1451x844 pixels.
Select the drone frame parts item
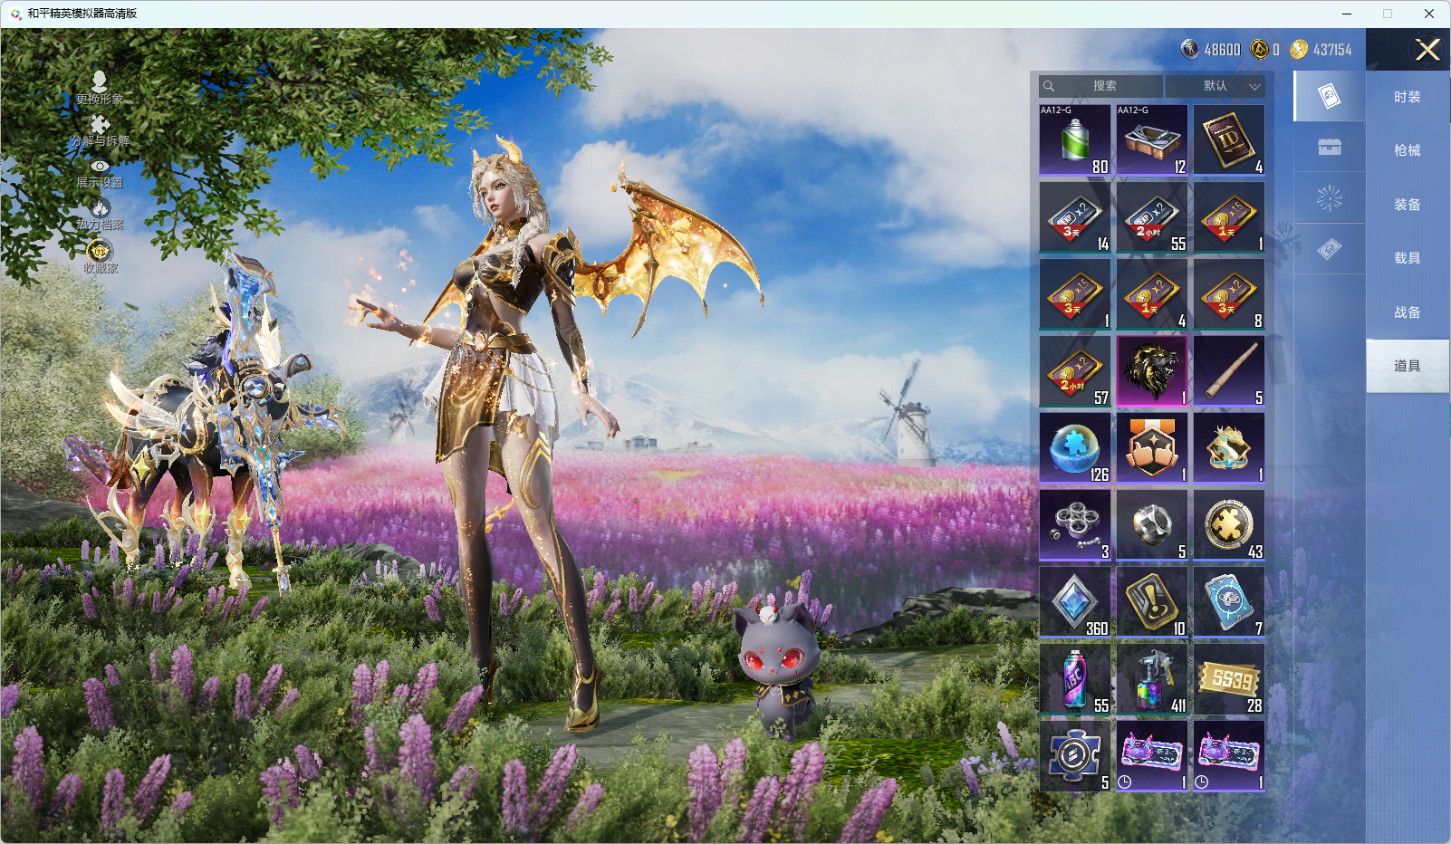click(x=1075, y=524)
